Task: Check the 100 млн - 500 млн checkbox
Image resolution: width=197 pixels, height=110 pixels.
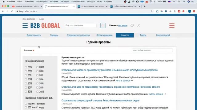Action: [26, 104]
